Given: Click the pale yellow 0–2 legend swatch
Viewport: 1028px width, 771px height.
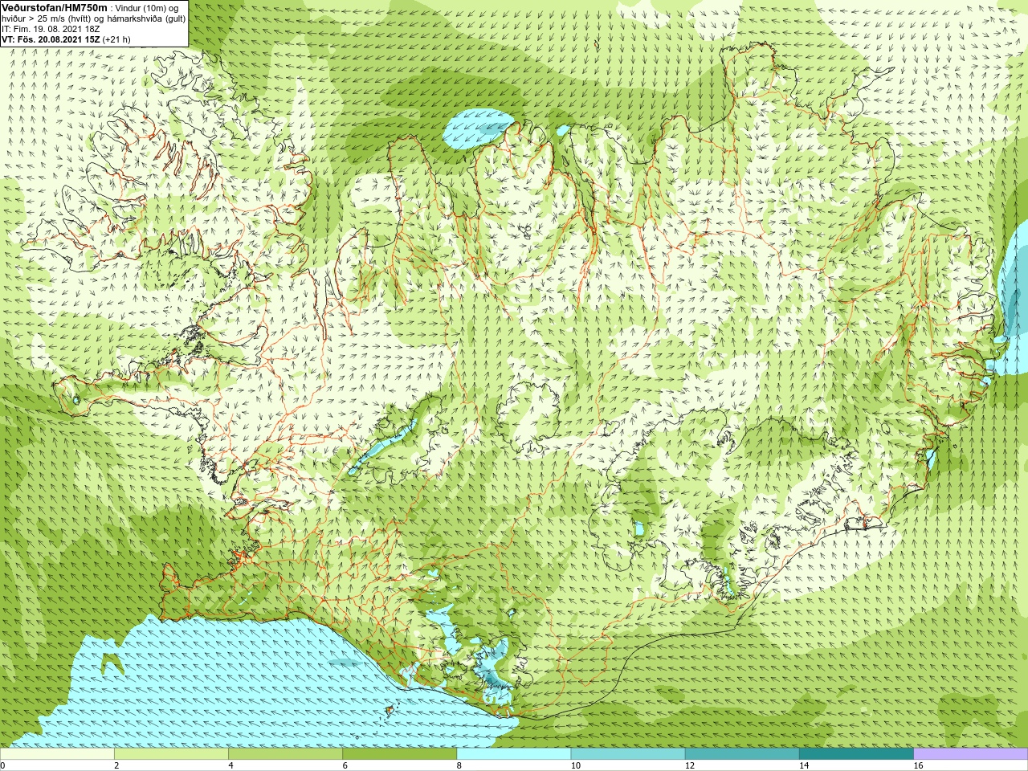Looking at the screenshot, I should click(x=57, y=754).
